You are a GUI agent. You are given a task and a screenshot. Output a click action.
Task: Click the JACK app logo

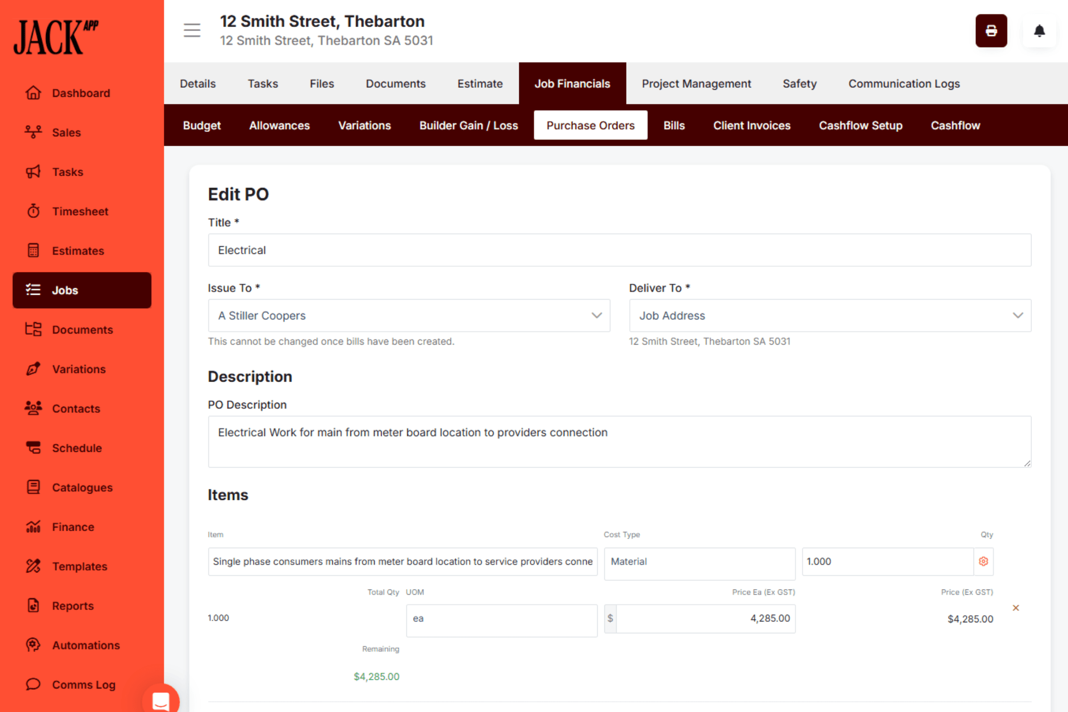coord(56,37)
